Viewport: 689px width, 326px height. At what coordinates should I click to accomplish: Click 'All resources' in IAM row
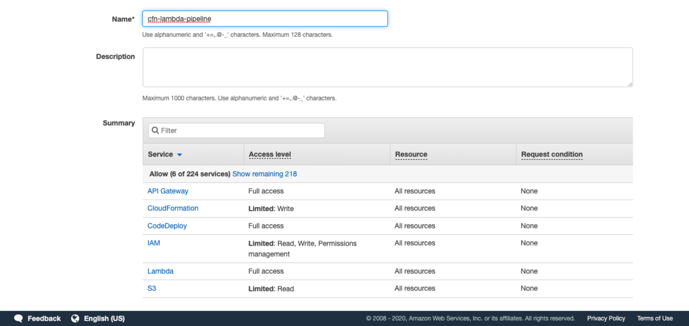click(415, 243)
